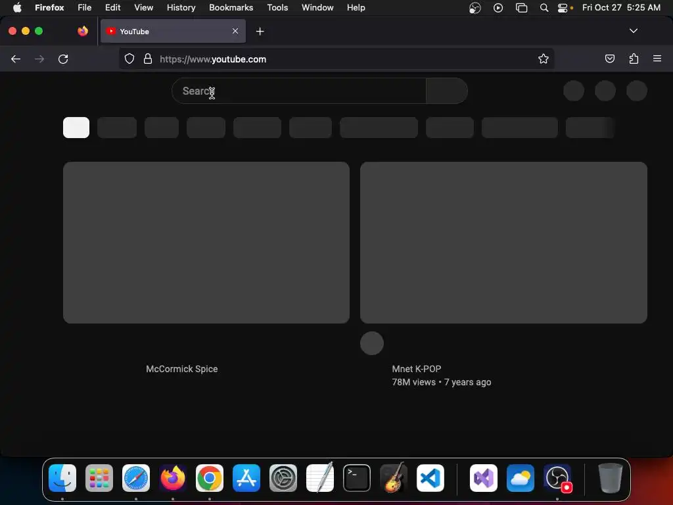This screenshot has width=673, height=505.
Task: Click the McCormick Spice channel name
Action: [181, 369]
